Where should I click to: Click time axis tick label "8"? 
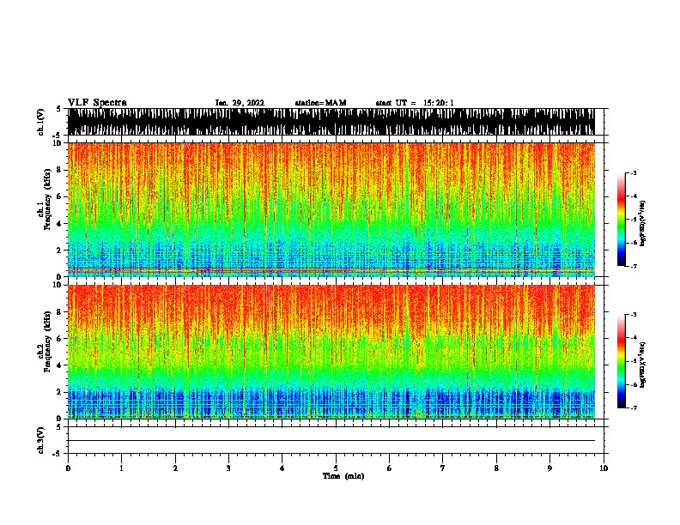[496, 468]
